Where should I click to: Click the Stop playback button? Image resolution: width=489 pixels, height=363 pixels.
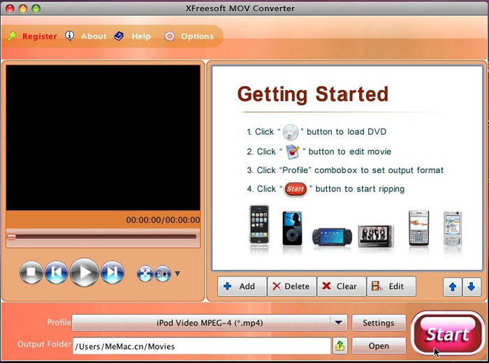31,272
